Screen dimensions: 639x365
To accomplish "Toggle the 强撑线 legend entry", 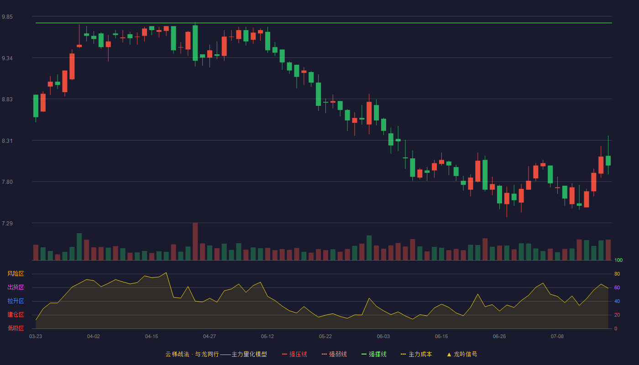I will pyautogui.click(x=374, y=354).
